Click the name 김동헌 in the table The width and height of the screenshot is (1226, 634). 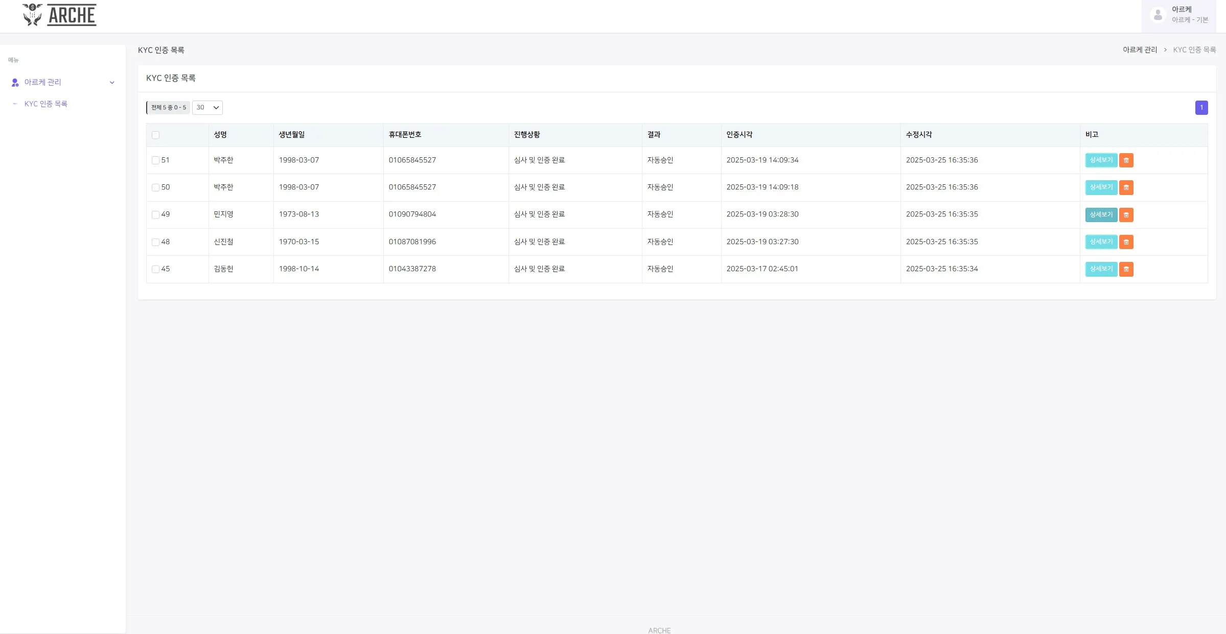[x=223, y=269]
